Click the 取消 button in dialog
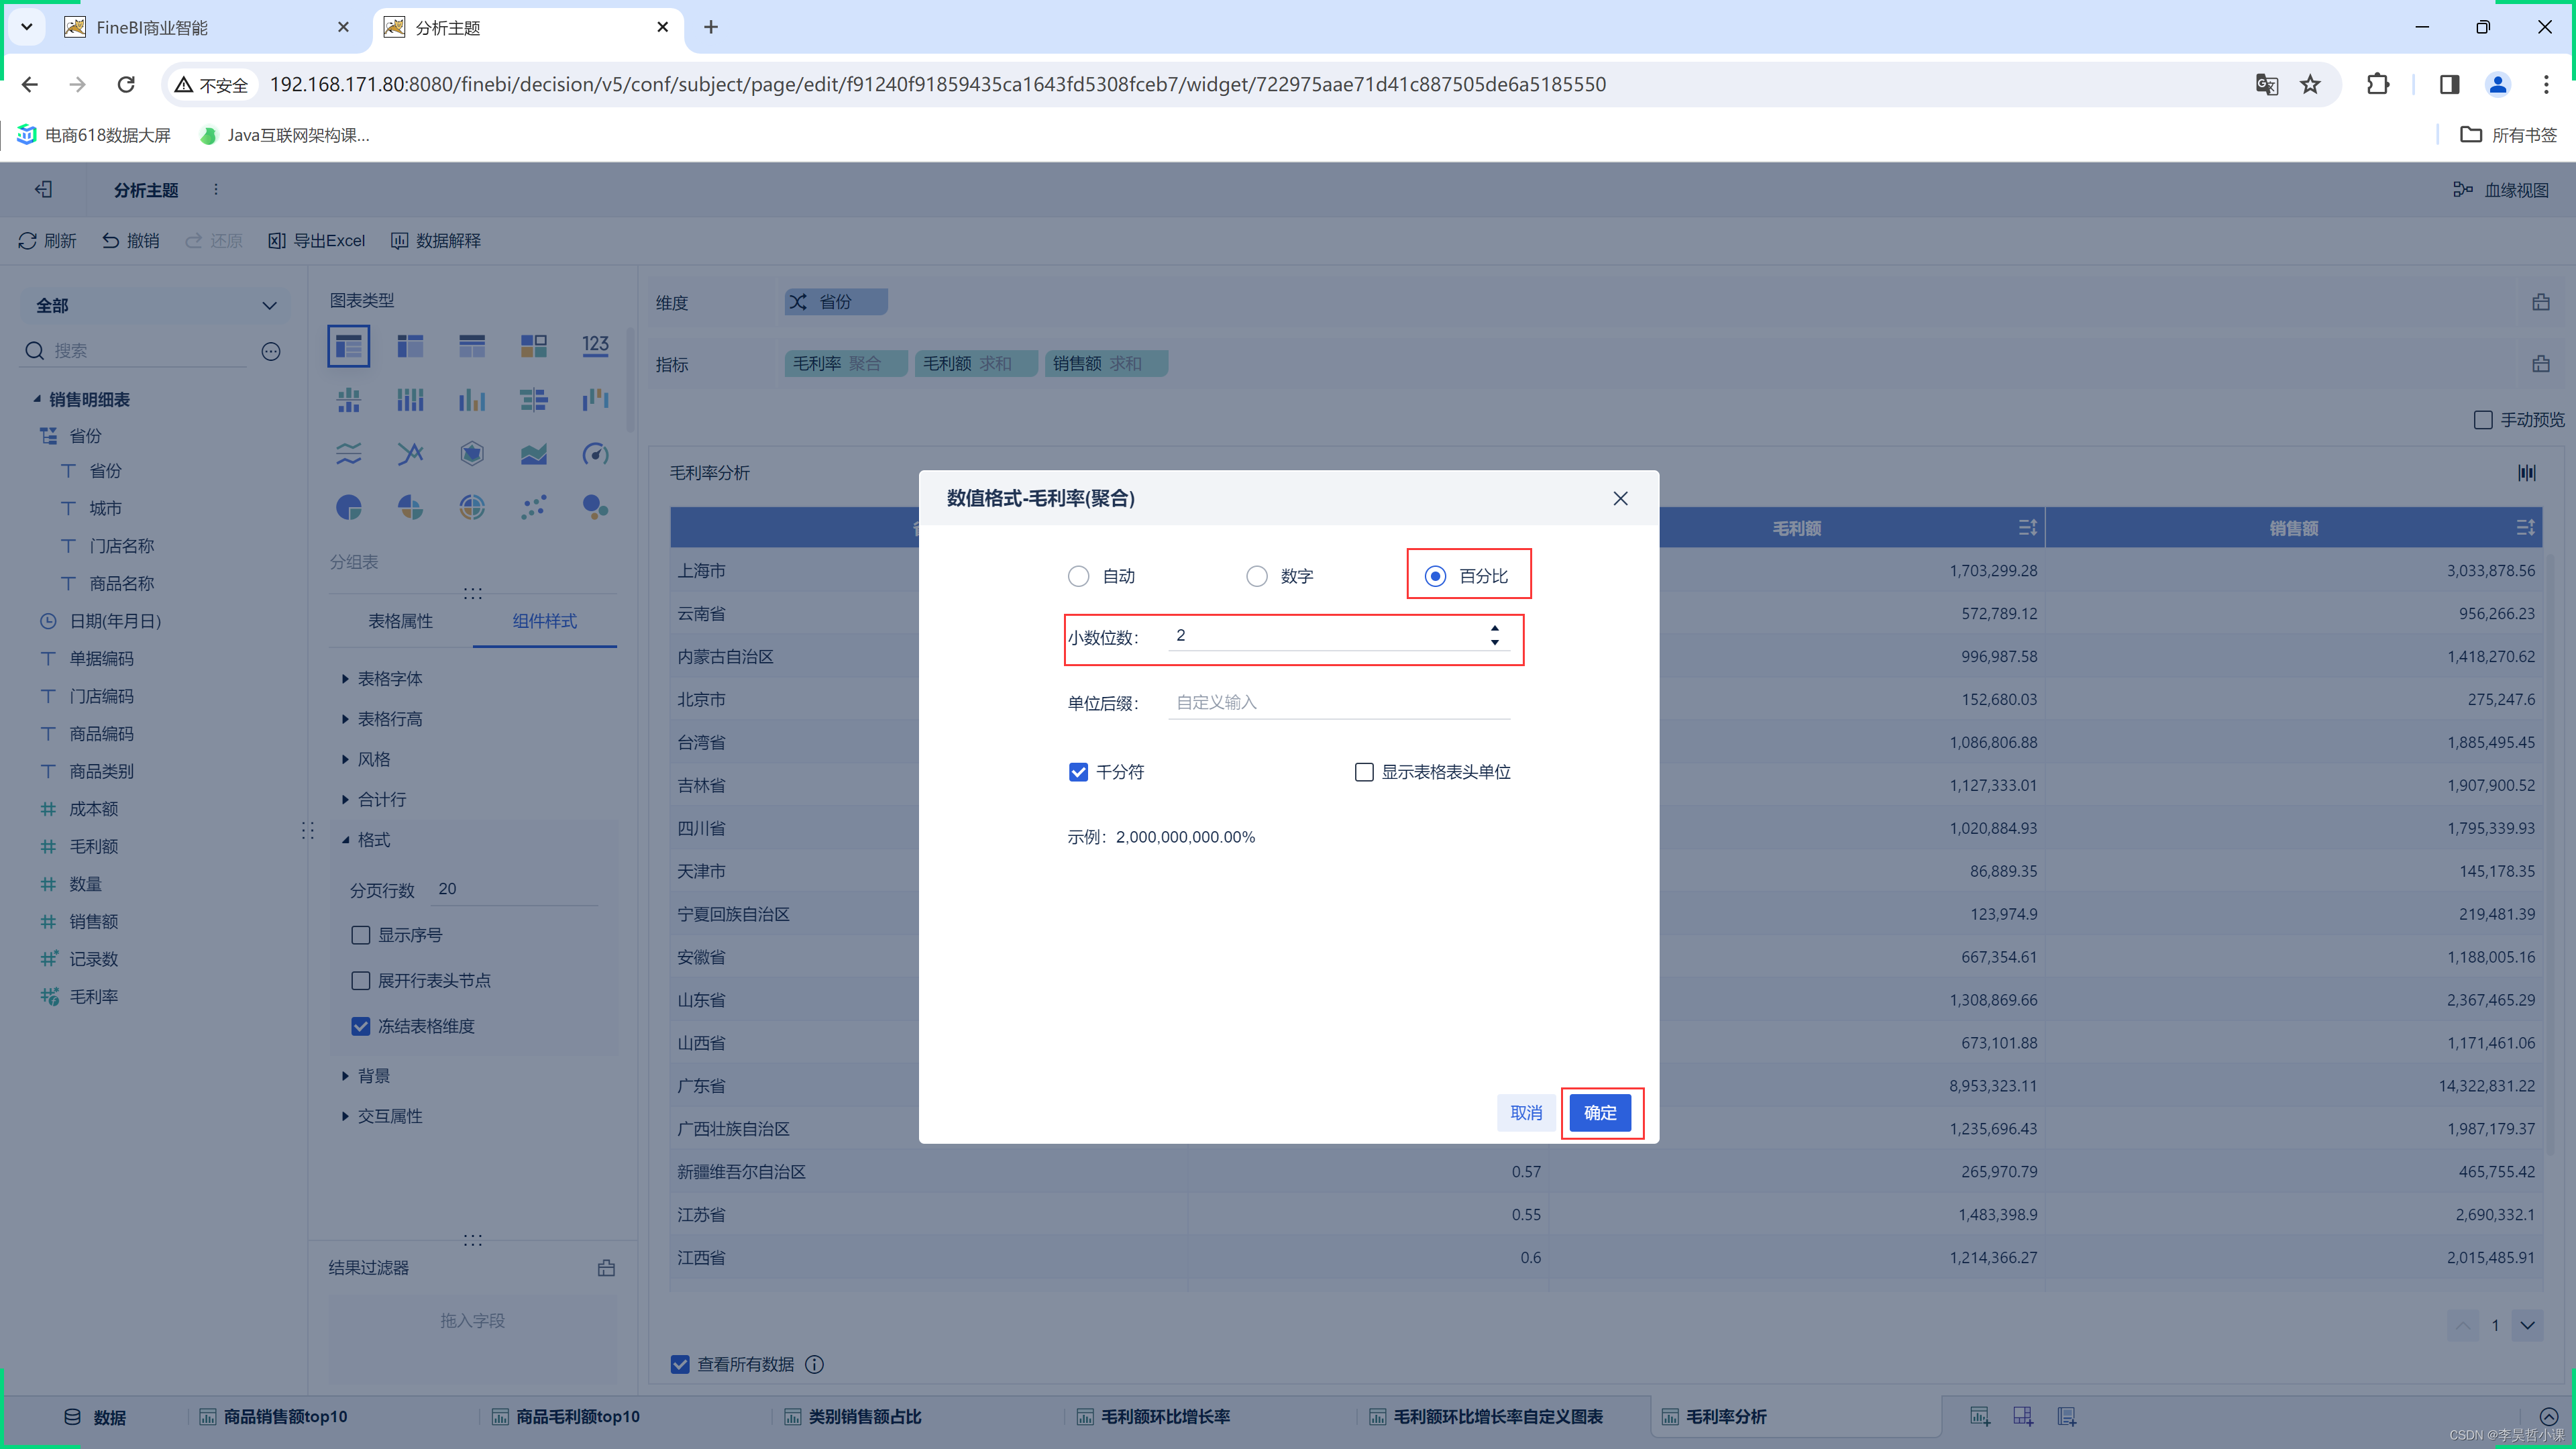 point(1526,1113)
